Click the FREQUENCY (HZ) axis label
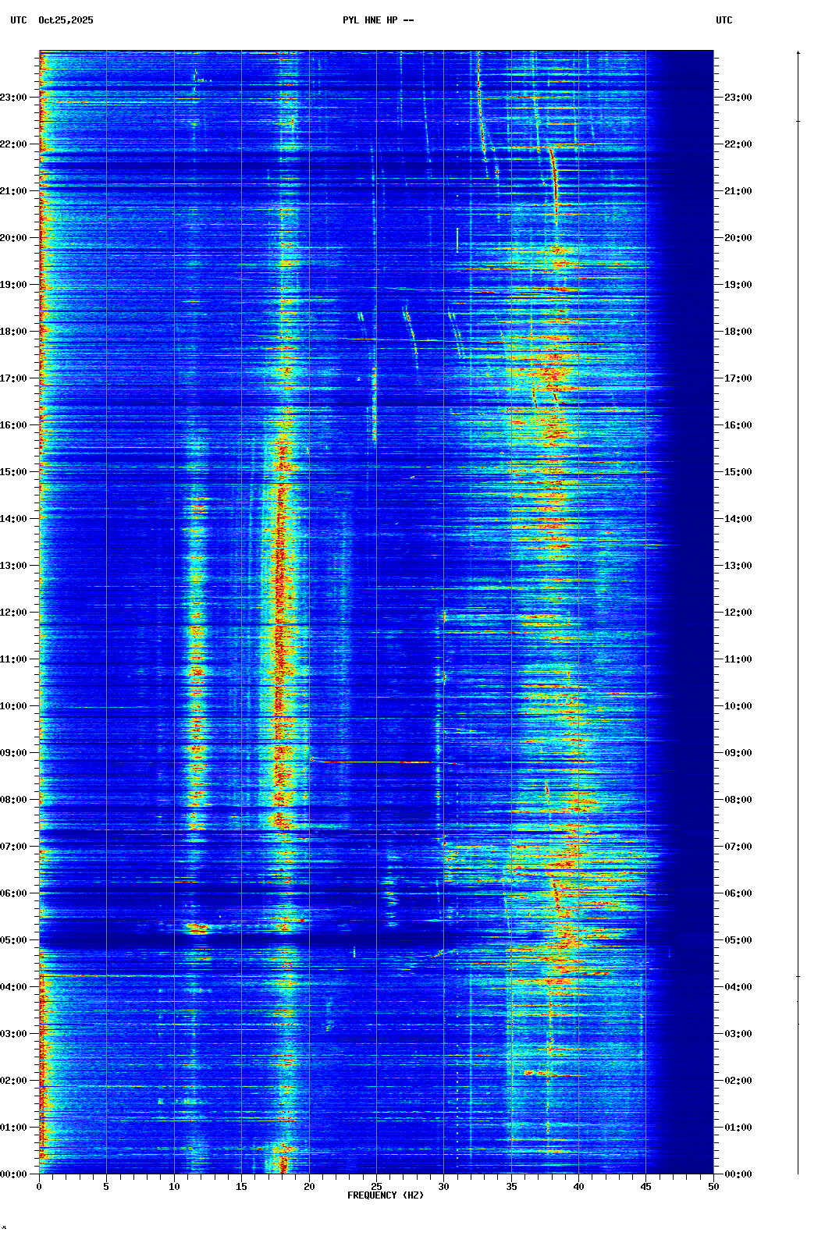Image resolution: width=832 pixels, height=1236 pixels. [386, 1195]
